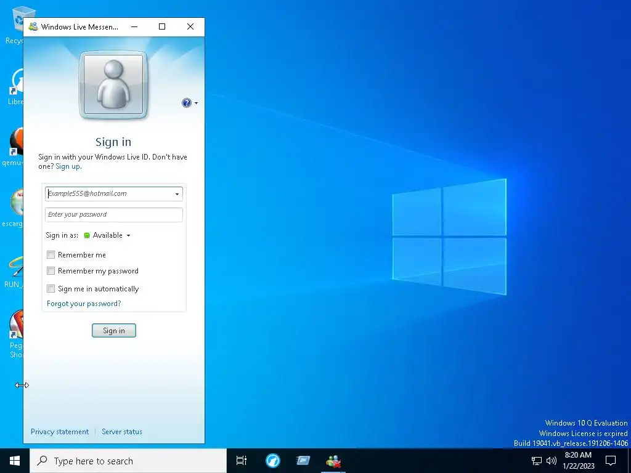Viewport: 631px width, 473px height.
Task: Select the Recycle Bin desktop icon
Action: (15, 25)
